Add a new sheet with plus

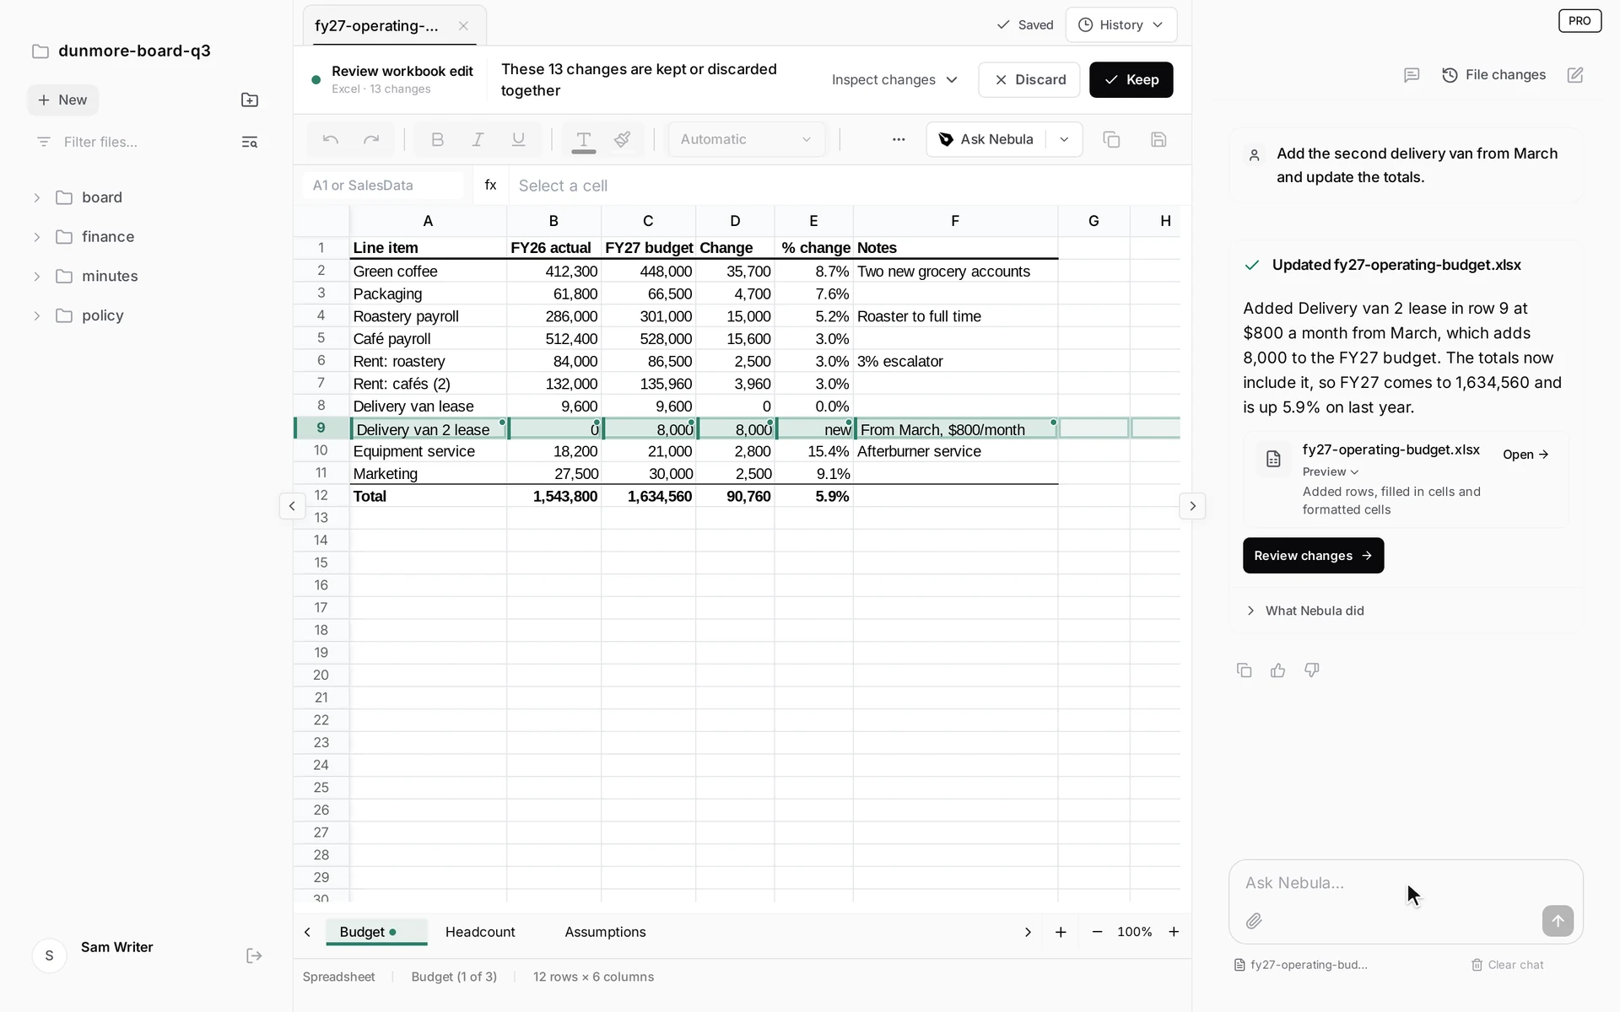tap(1061, 932)
